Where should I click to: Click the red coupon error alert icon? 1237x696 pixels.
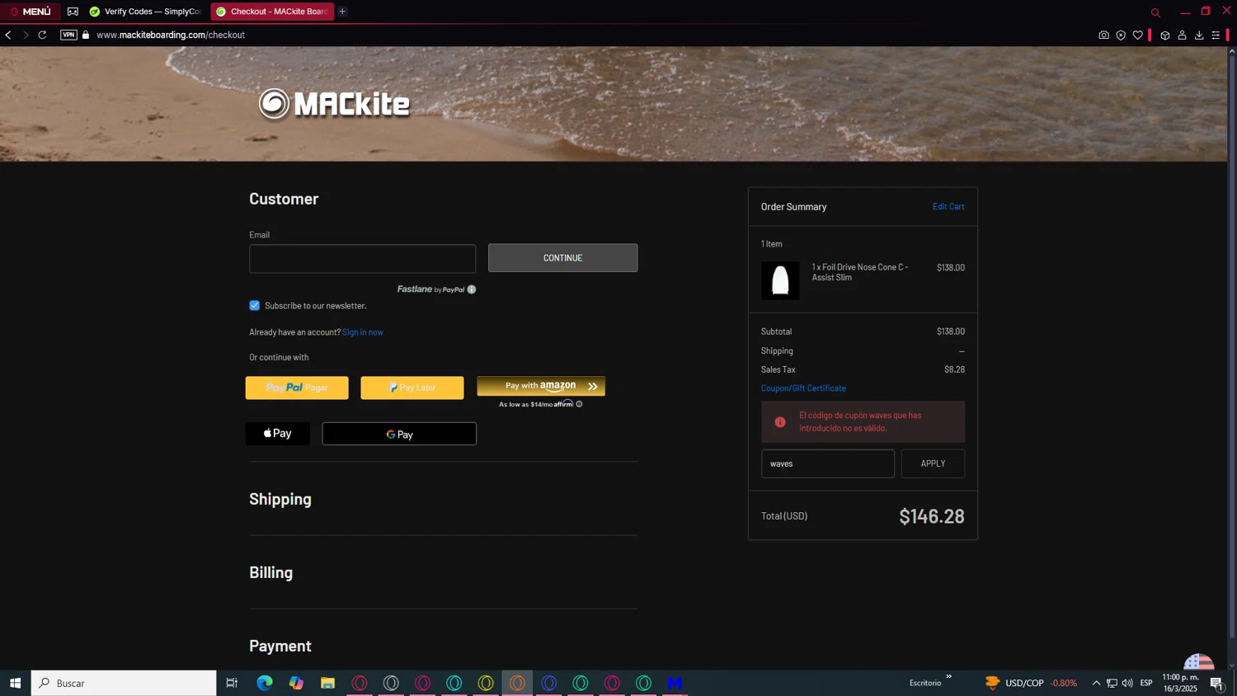point(780,422)
